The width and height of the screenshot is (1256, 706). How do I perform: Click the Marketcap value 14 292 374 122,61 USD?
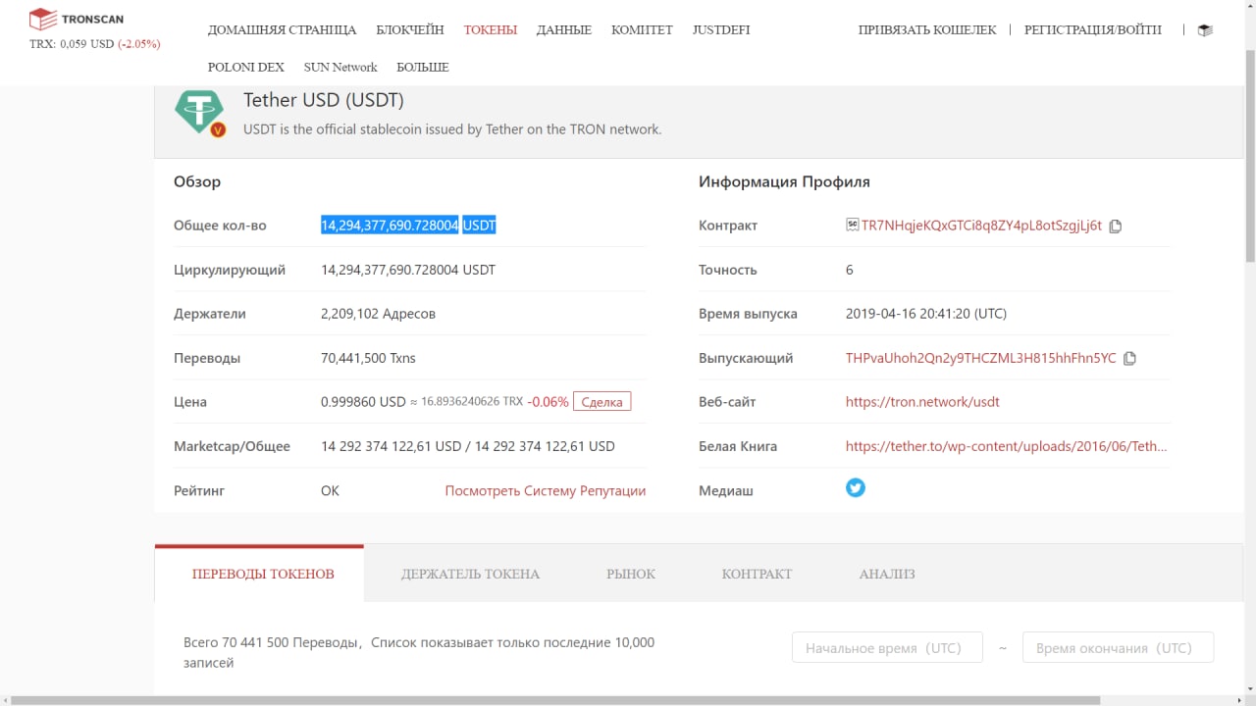[x=391, y=446]
